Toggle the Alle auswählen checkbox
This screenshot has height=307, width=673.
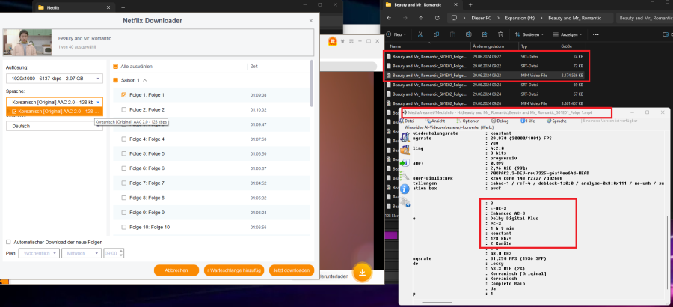(115, 66)
